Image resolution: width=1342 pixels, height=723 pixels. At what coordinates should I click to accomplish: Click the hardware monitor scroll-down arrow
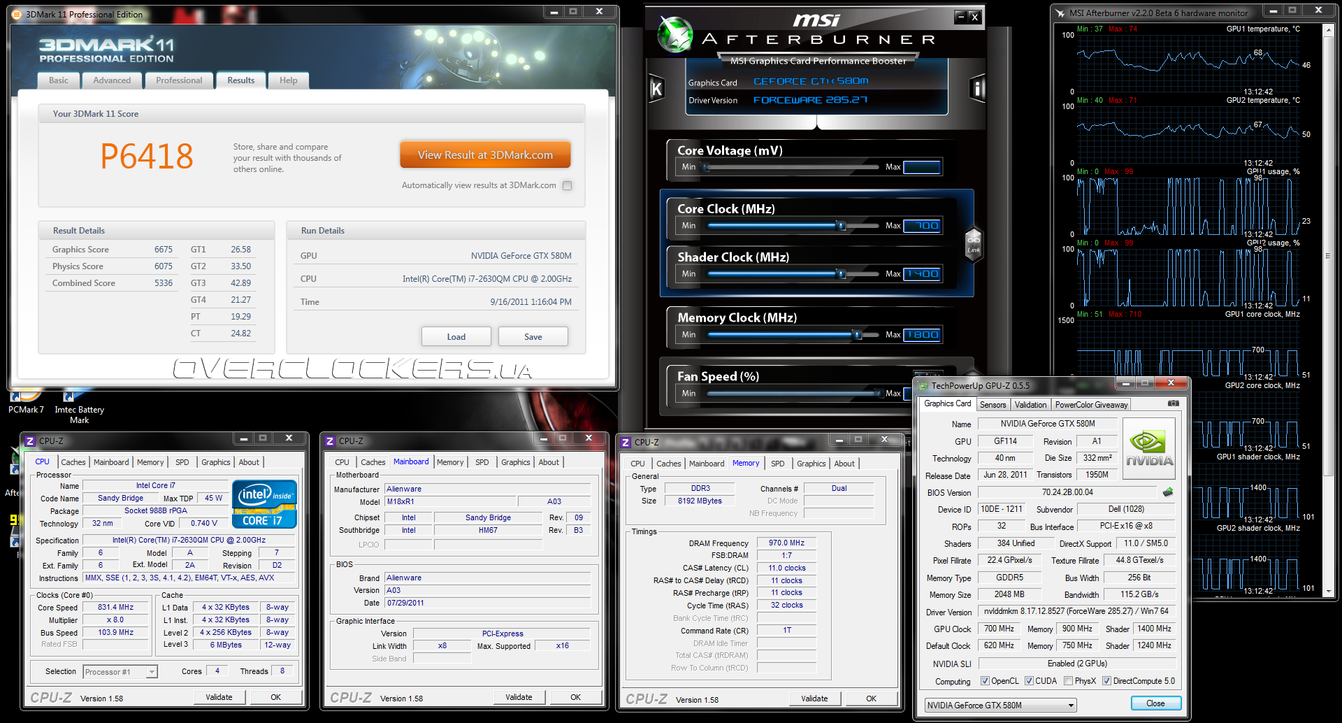pyautogui.click(x=1328, y=591)
